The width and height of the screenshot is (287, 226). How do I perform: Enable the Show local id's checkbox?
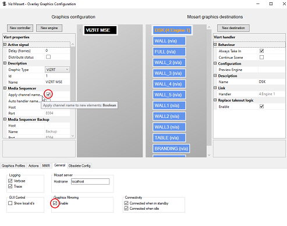[10, 203]
